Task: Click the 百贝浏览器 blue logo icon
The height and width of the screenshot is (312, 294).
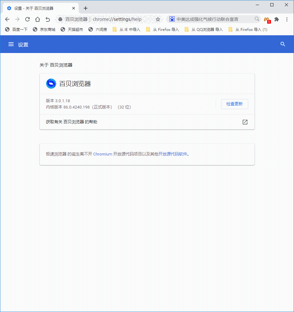Action: tap(51, 83)
